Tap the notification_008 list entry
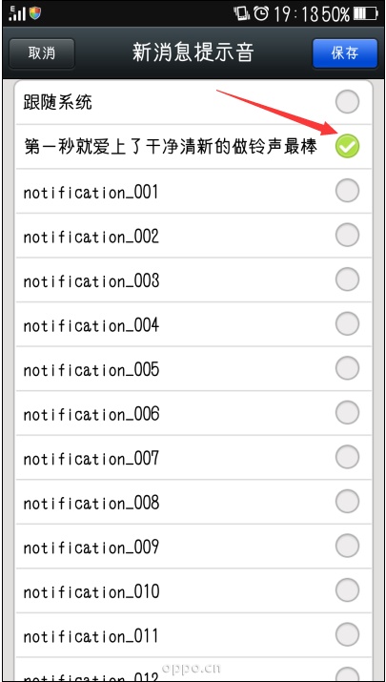 click(193, 502)
